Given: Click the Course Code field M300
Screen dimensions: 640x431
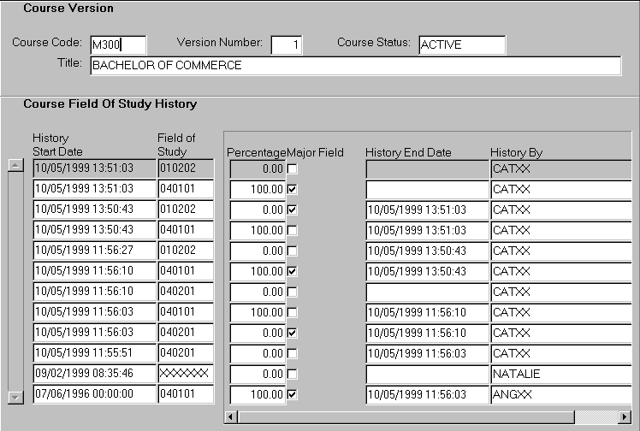Looking at the screenshot, I should 118,44.
